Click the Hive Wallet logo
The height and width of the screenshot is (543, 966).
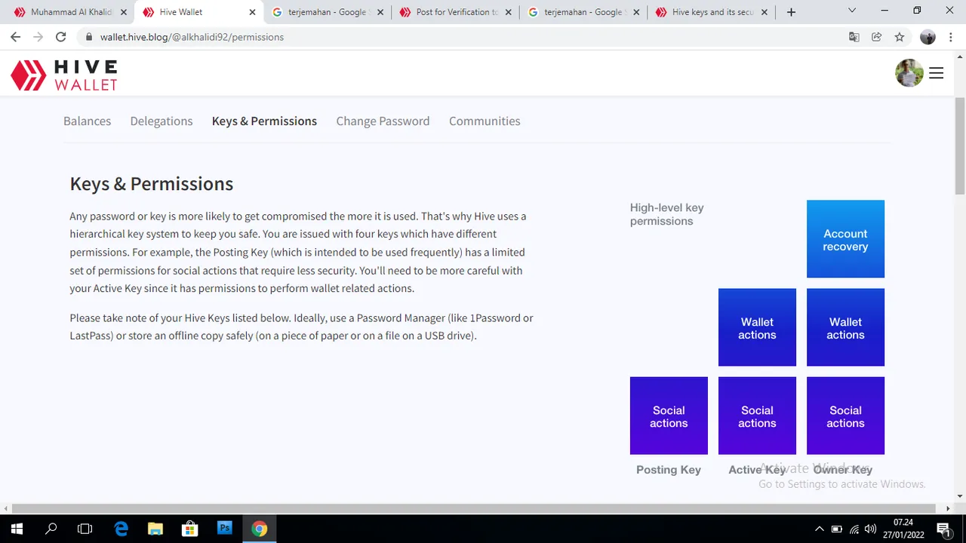pyautogui.click(x=64, y=75)
